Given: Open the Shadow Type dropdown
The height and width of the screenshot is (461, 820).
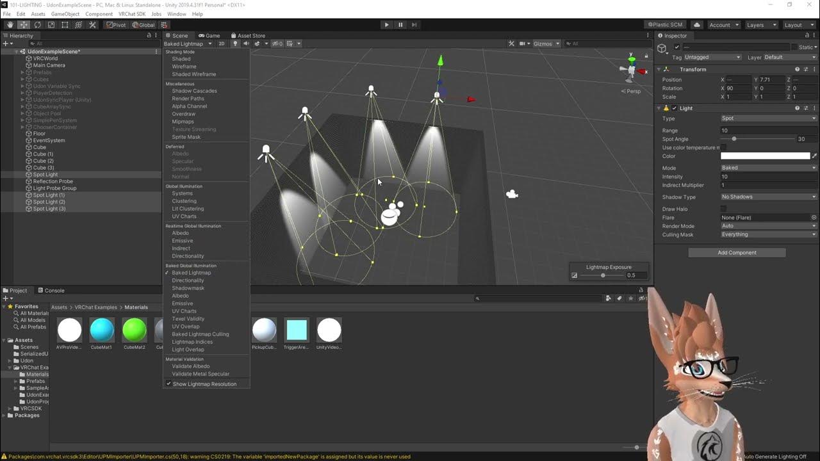Looking at the screenshot, I should click(769, 197).
